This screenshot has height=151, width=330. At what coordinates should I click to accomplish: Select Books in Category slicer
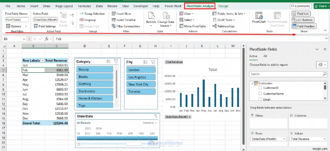pos(95,77)
